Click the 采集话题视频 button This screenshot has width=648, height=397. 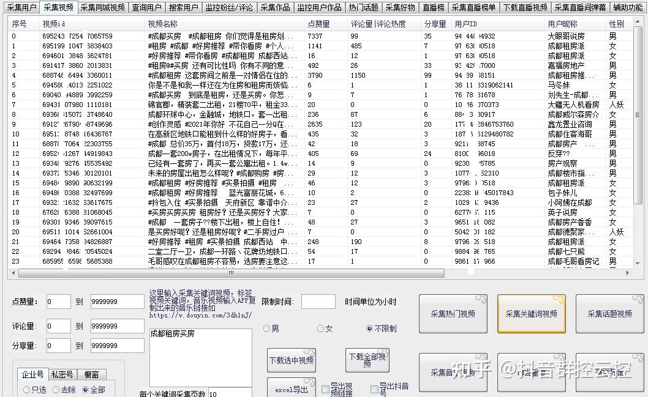609,314
